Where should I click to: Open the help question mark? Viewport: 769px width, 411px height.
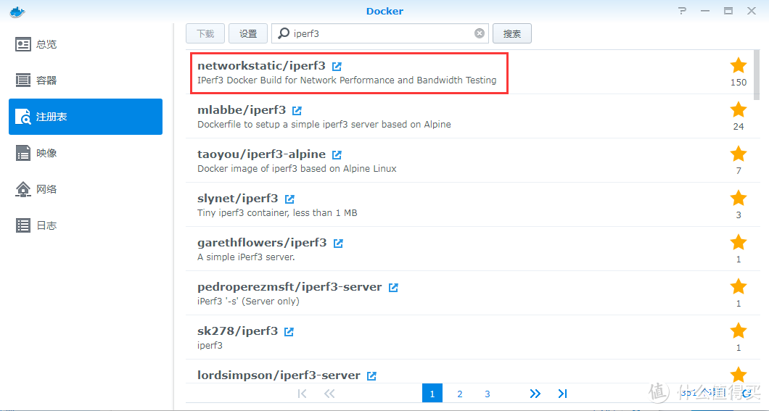(x=682, y=11)
